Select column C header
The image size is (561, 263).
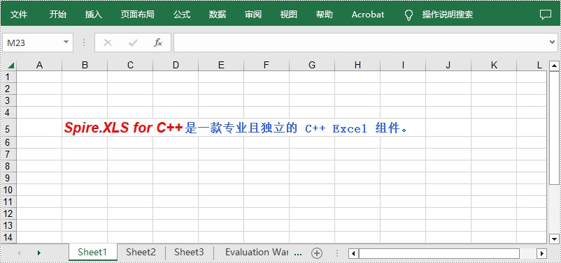click(x=130, y=65)
